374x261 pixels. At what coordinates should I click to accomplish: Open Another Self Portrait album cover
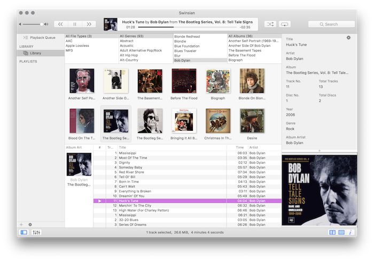point(82,81)
